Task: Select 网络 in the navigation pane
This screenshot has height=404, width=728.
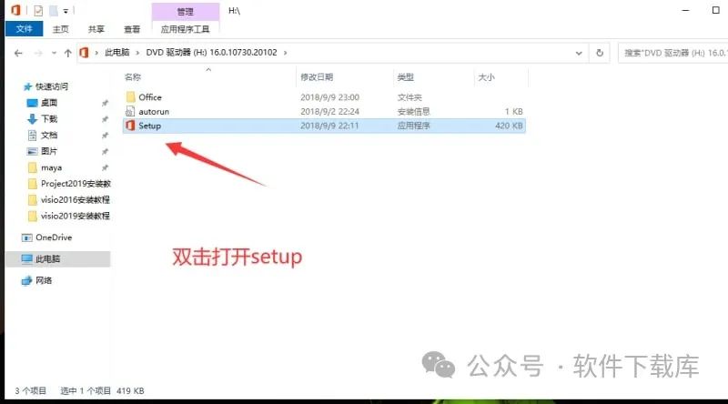Action: 44,280
